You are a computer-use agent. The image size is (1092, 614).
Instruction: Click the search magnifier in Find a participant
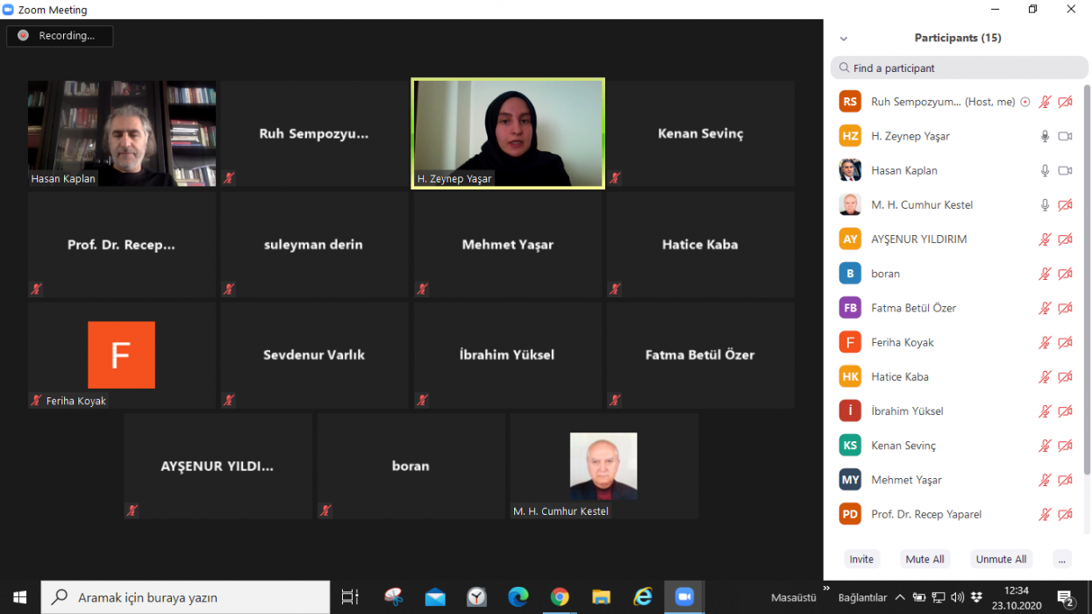844,68
